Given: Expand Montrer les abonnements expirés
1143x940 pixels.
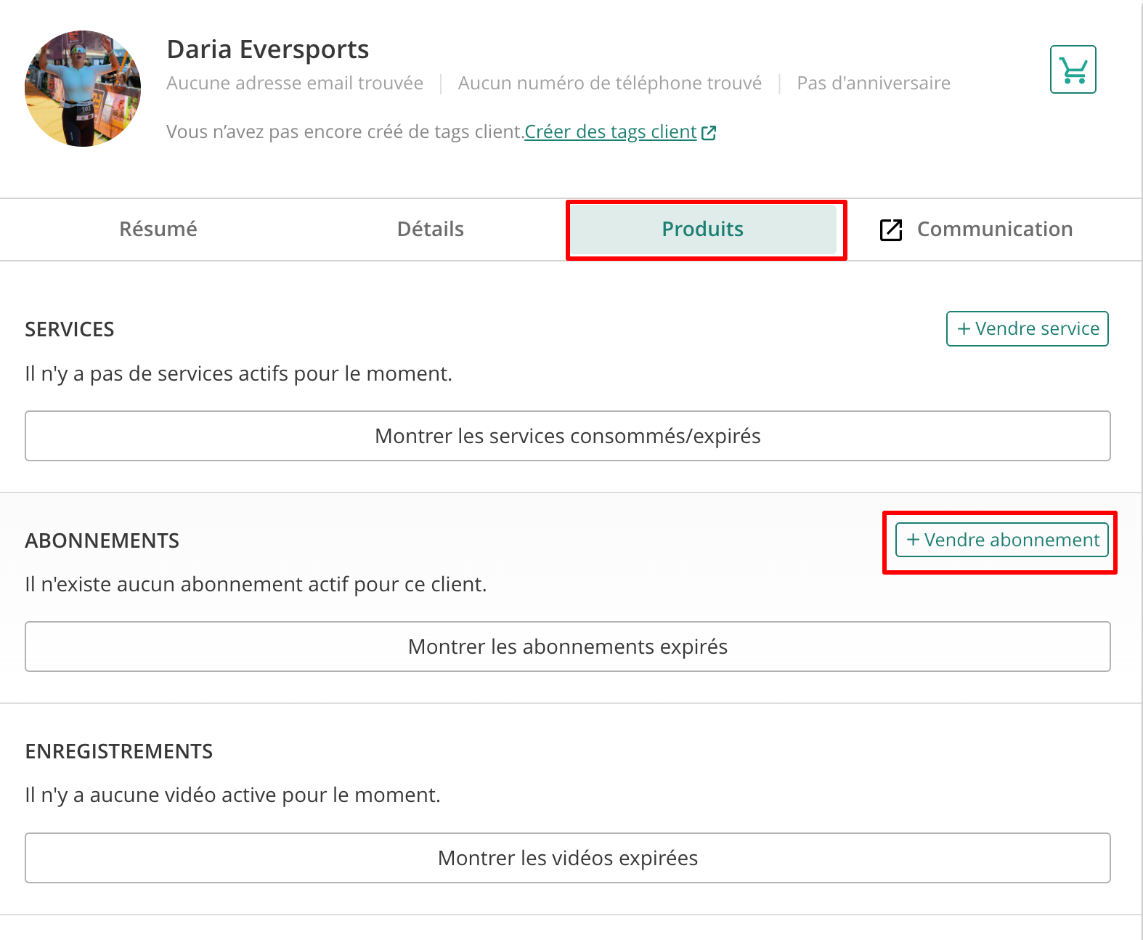Looking at the screenshot, I should (x=568, y=647).
